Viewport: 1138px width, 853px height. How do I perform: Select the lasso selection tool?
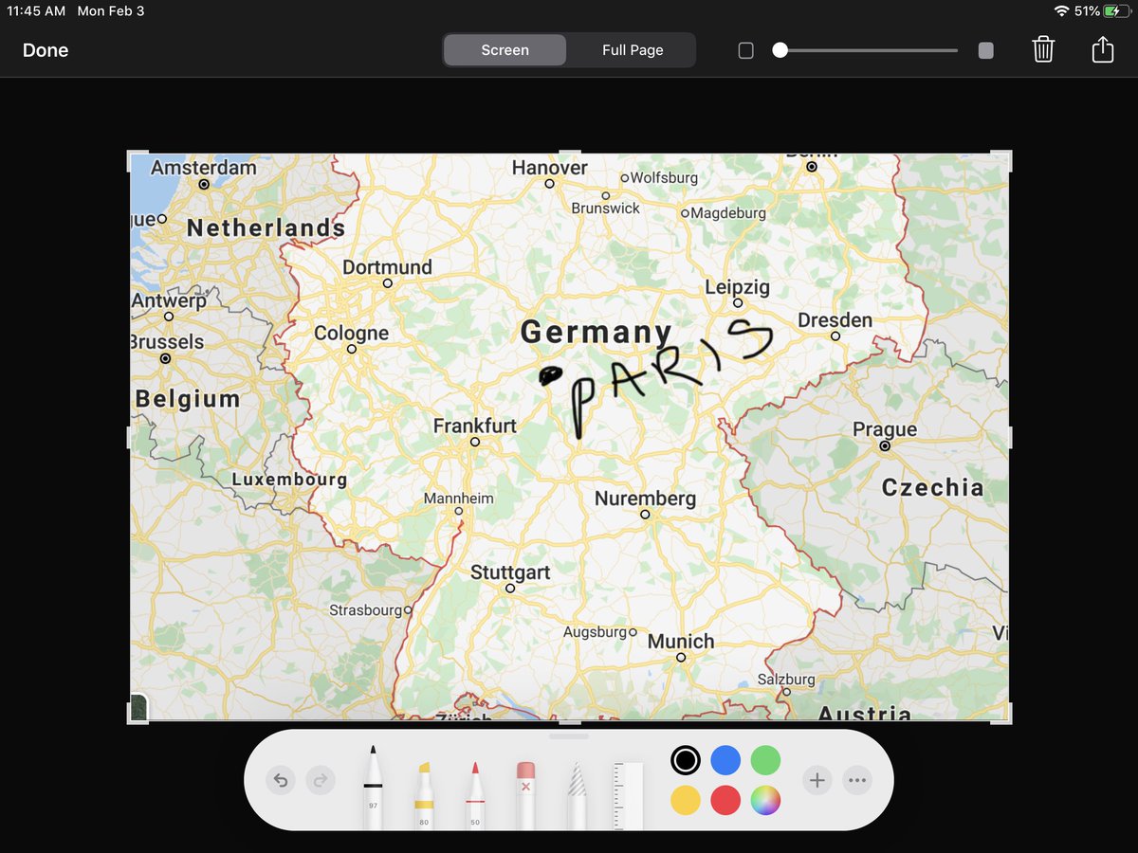pos(577,794)
